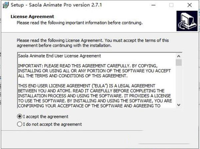Click the 'Setup - Saola Animate Pro' title bar text
200x149 pixels.
[x=56, y=5]
